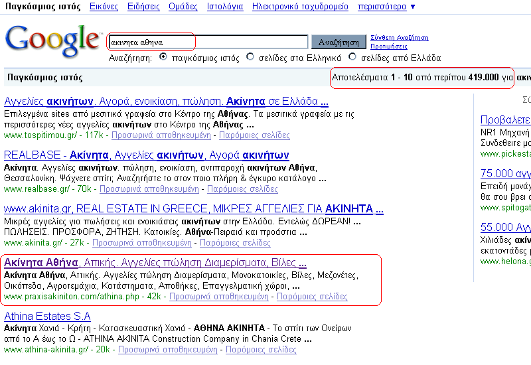531x365 pixels.
Task: Click the Google logo
Action: coord(52,40)
